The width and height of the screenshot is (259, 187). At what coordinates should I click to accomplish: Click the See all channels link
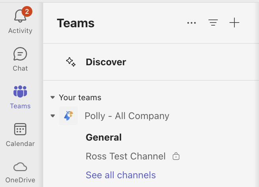click(121, 175)
